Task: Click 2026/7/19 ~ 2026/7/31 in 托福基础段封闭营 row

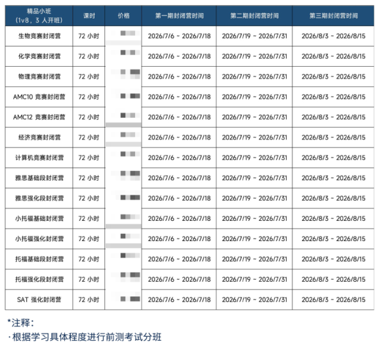Action: tap(254, 259)
